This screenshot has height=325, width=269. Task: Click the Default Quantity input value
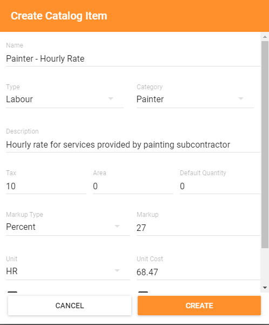(x=220, y=187)
